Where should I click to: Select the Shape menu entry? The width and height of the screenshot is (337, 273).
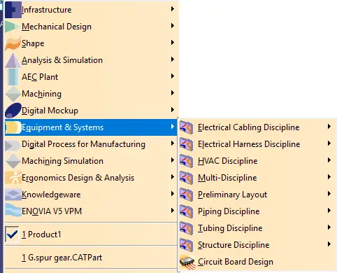91,43
